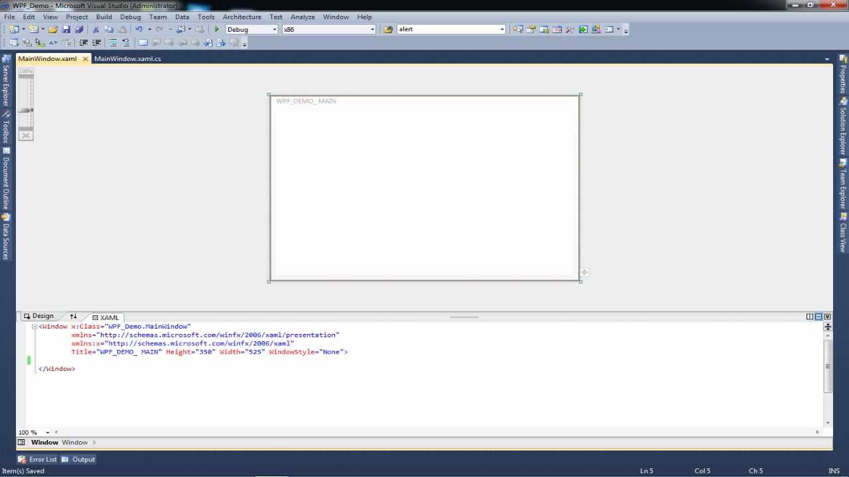Start debugging with green play icon

coord(217,29)
